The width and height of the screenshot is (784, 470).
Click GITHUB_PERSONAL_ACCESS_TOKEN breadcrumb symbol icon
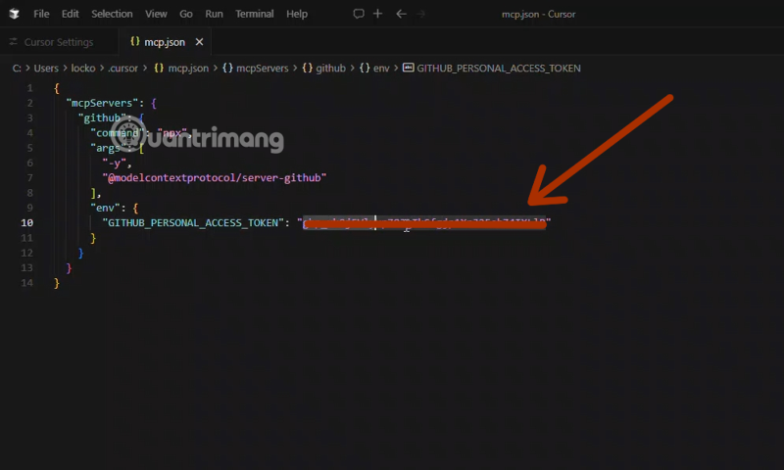tap(408, 69)
